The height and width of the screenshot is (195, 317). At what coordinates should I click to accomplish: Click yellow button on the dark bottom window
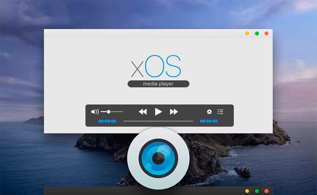(247, 191)
